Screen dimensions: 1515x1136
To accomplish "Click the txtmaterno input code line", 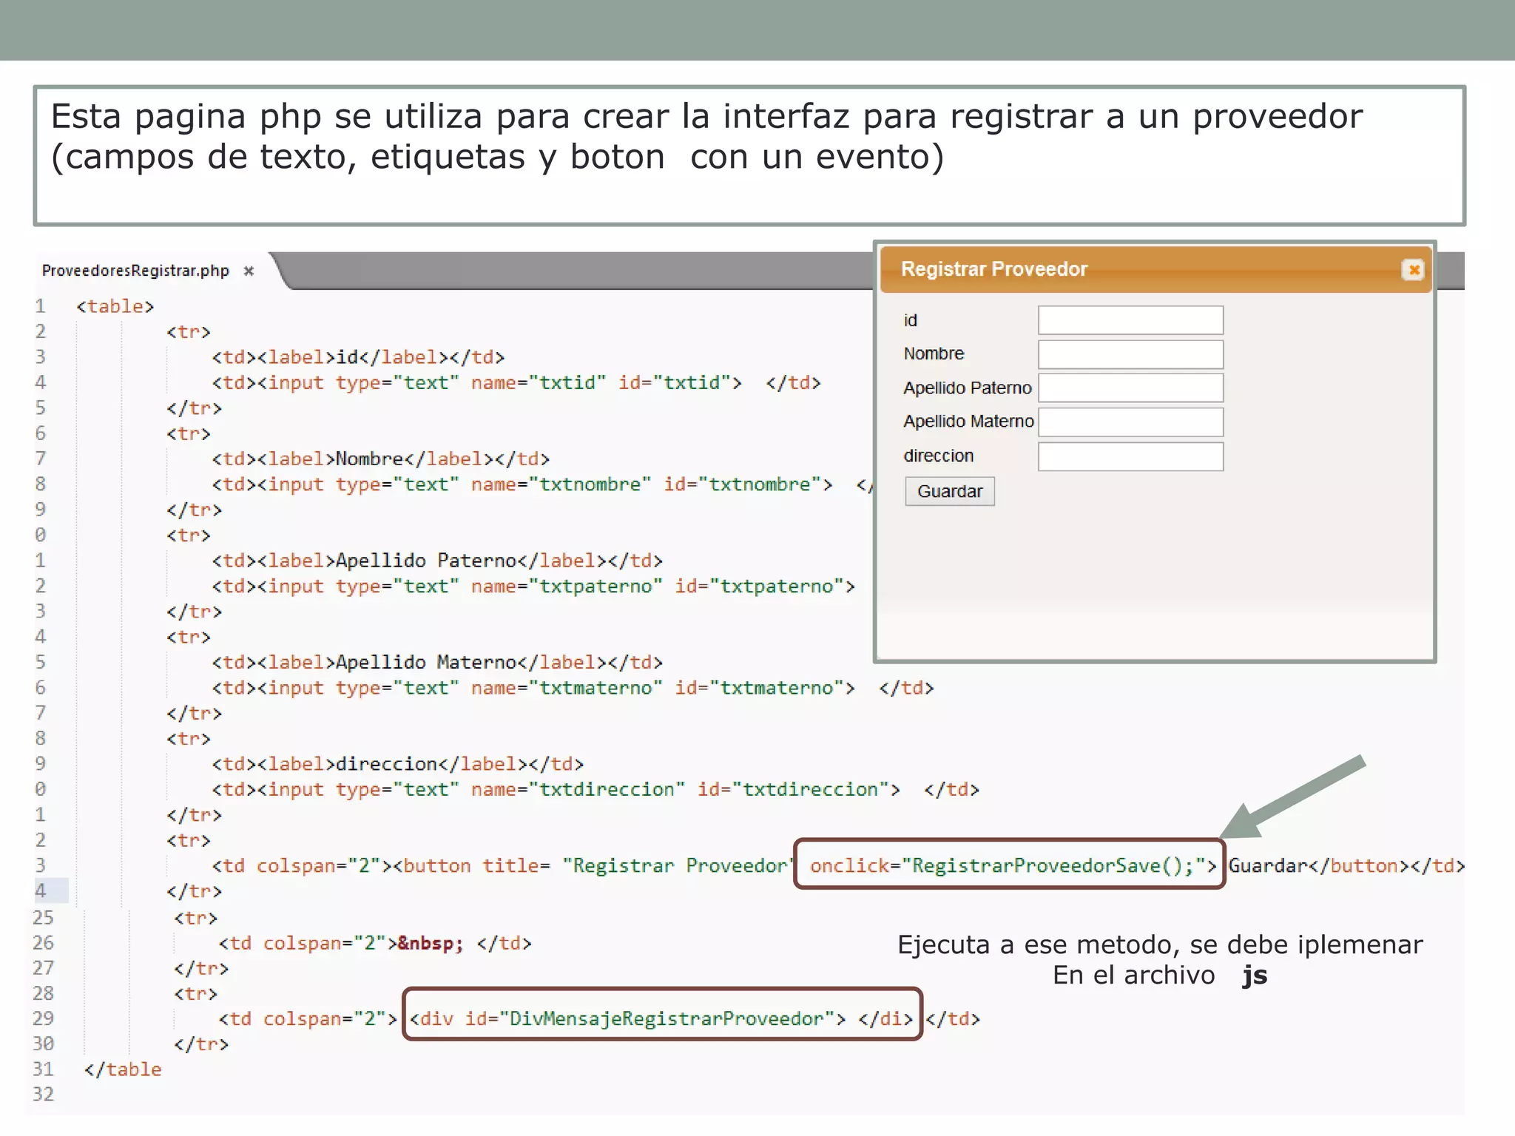I will pos(573,688).
